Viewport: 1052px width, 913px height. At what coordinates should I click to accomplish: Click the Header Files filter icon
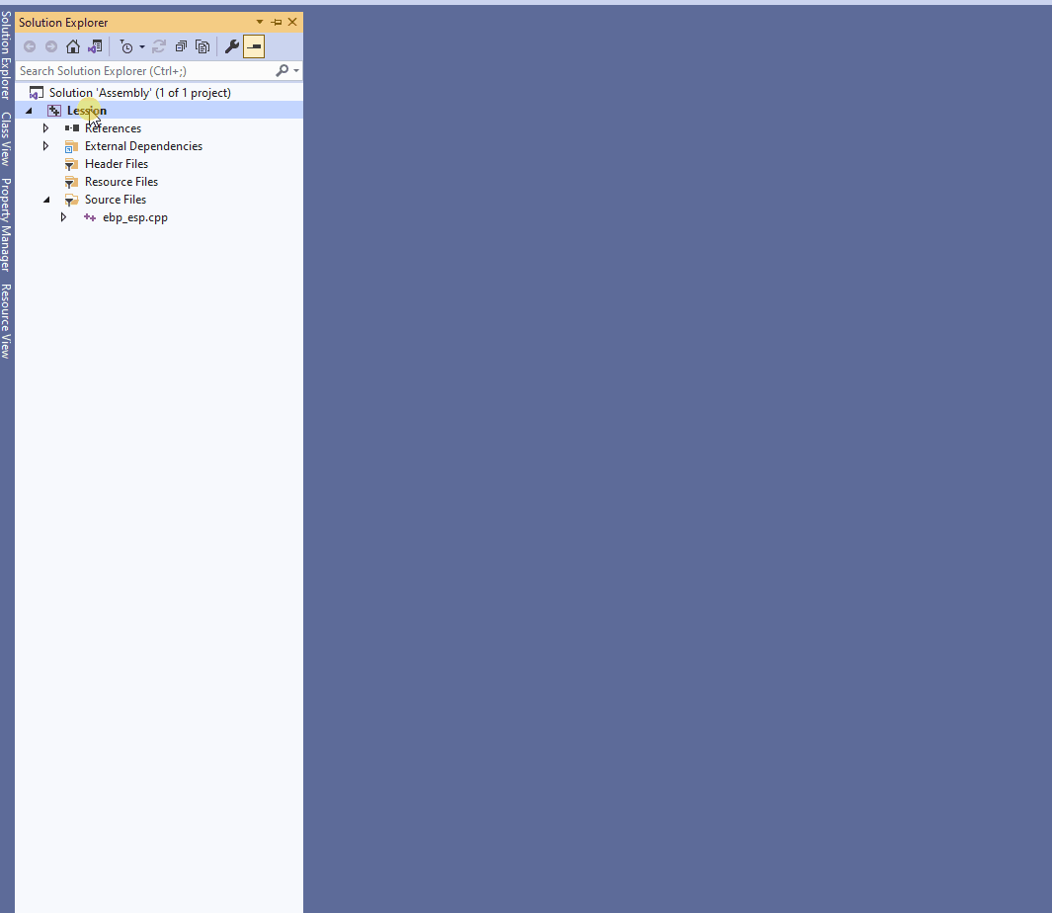pos(72,164)
